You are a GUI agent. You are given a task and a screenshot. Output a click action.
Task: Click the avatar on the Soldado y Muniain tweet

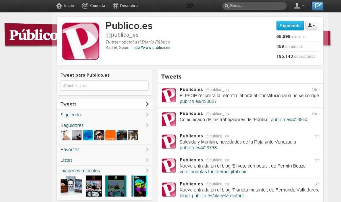169,142
